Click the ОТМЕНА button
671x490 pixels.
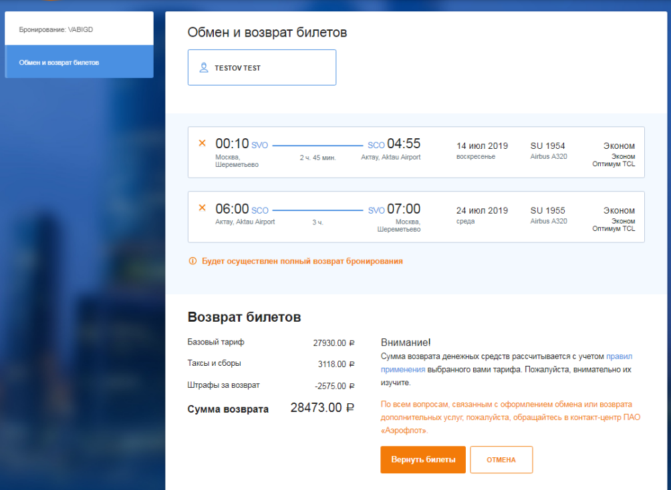pyautogui.click(x=501, y=460)
